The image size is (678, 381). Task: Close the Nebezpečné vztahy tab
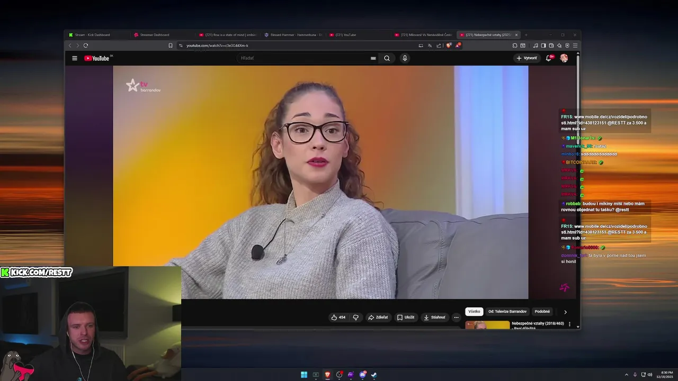click(516, 35)
